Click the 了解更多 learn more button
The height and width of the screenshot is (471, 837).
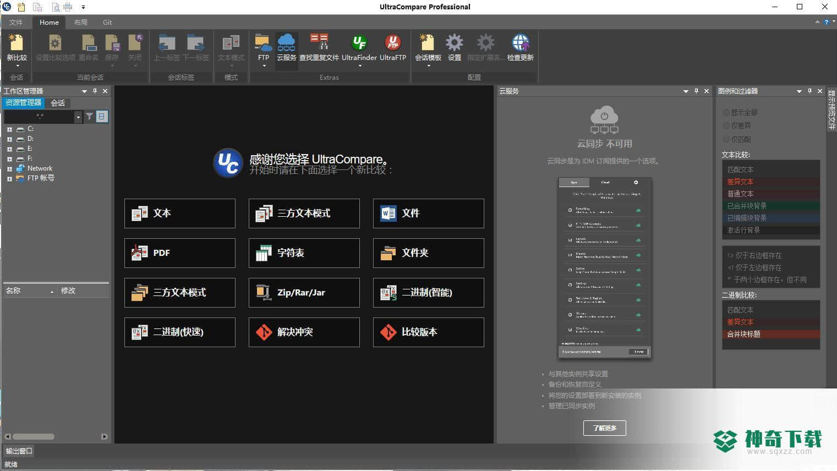tap(605, 428)
